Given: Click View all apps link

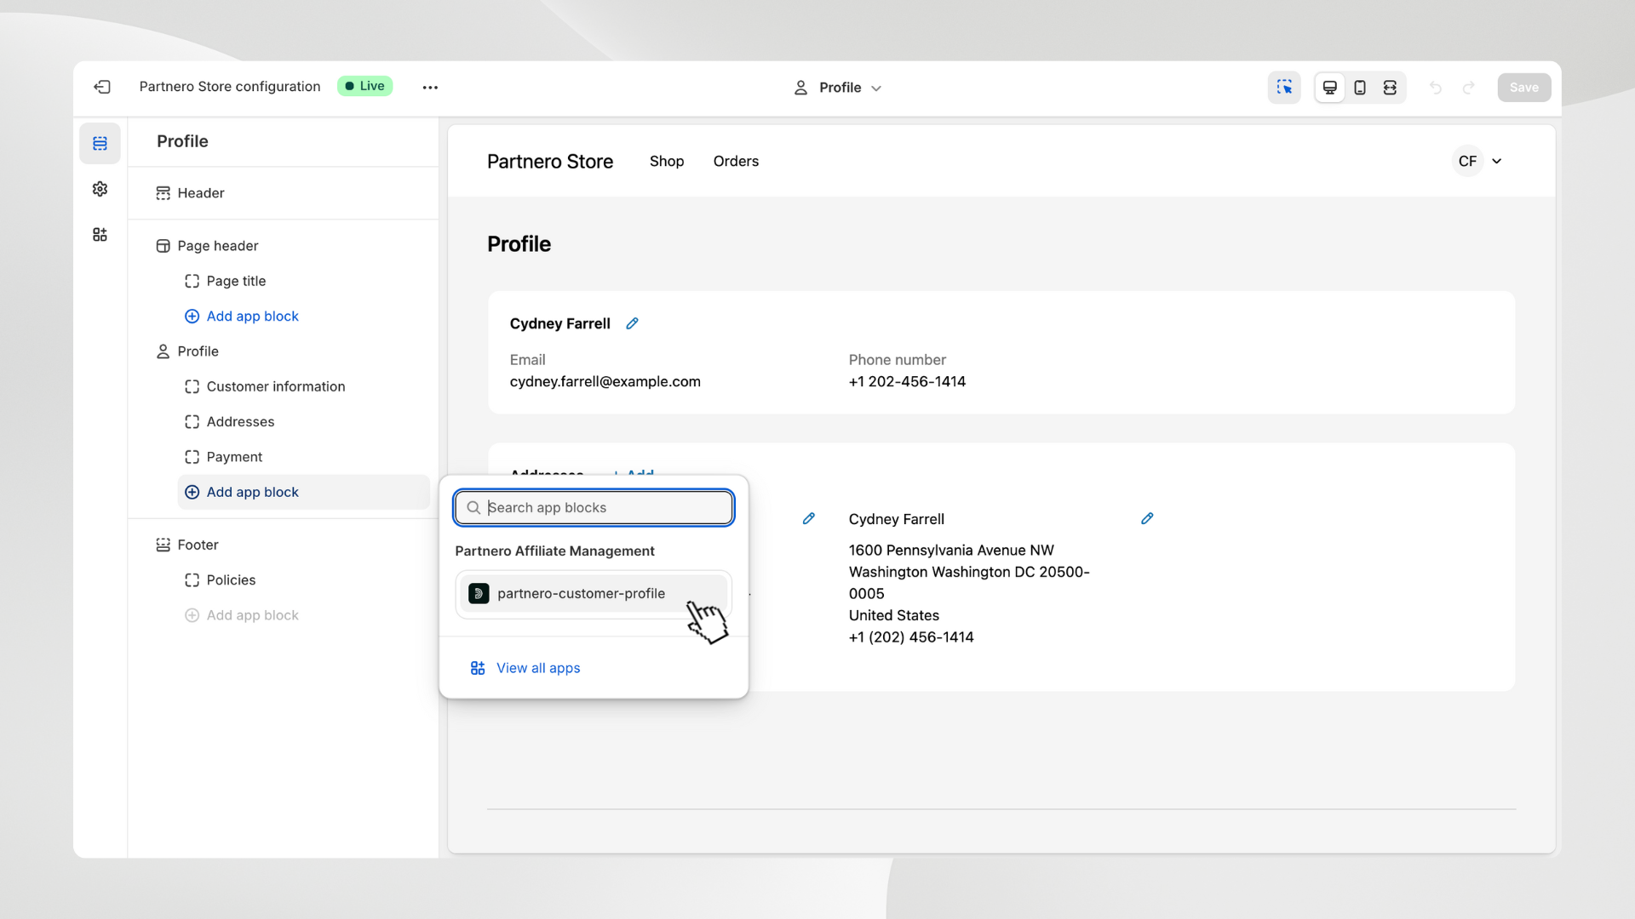Looking at the screenshot, I should pyautogui.click(x=538, y=668).
